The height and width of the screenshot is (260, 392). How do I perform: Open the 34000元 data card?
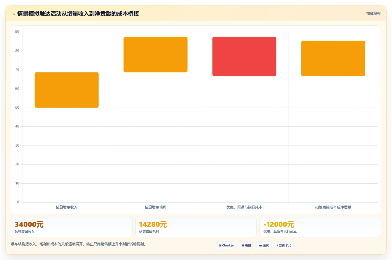tap(72, 227)
